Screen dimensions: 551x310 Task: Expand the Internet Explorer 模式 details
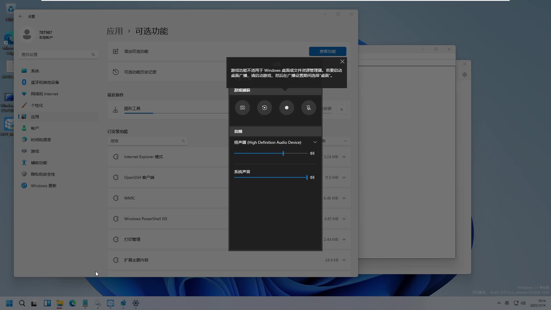pyautogui.click(x=344, y=157)
